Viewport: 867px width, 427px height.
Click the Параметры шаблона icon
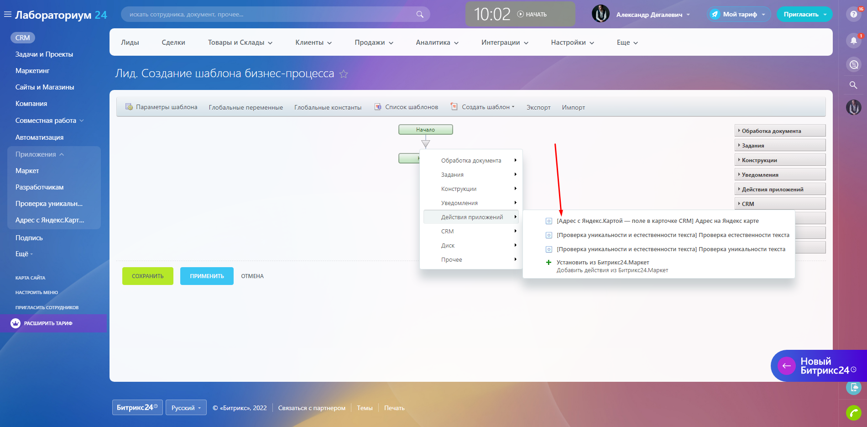[x=129, y=107]
